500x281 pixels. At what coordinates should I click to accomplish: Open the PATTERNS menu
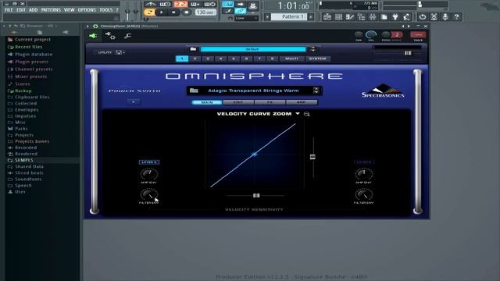coord(51,10)
